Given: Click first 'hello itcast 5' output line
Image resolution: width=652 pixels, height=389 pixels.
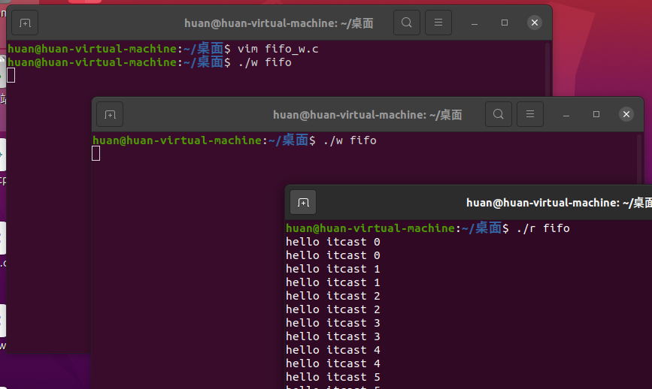Looking at the screenshot, I should (x=333, y=377).
